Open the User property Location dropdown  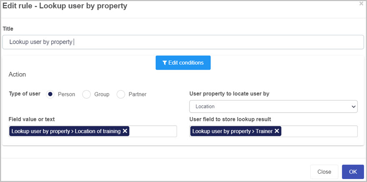pyautogui.click(x=273, y=106)
